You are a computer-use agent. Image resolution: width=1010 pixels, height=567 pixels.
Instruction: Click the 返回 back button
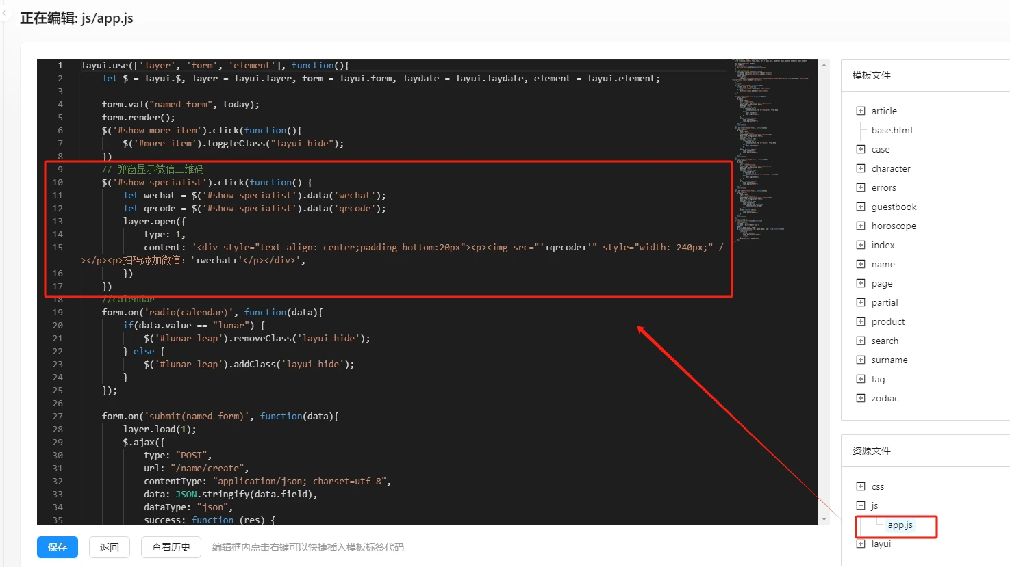(x=110, y=547)
